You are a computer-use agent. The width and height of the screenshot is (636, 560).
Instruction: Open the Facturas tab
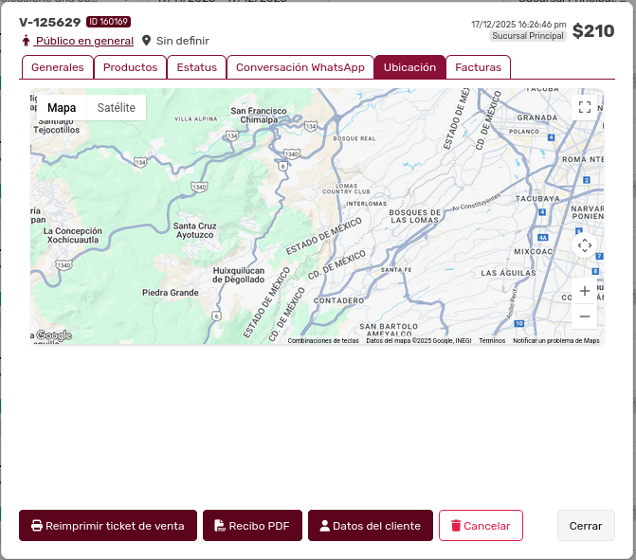pyautogui.click(x=478, y=67)
